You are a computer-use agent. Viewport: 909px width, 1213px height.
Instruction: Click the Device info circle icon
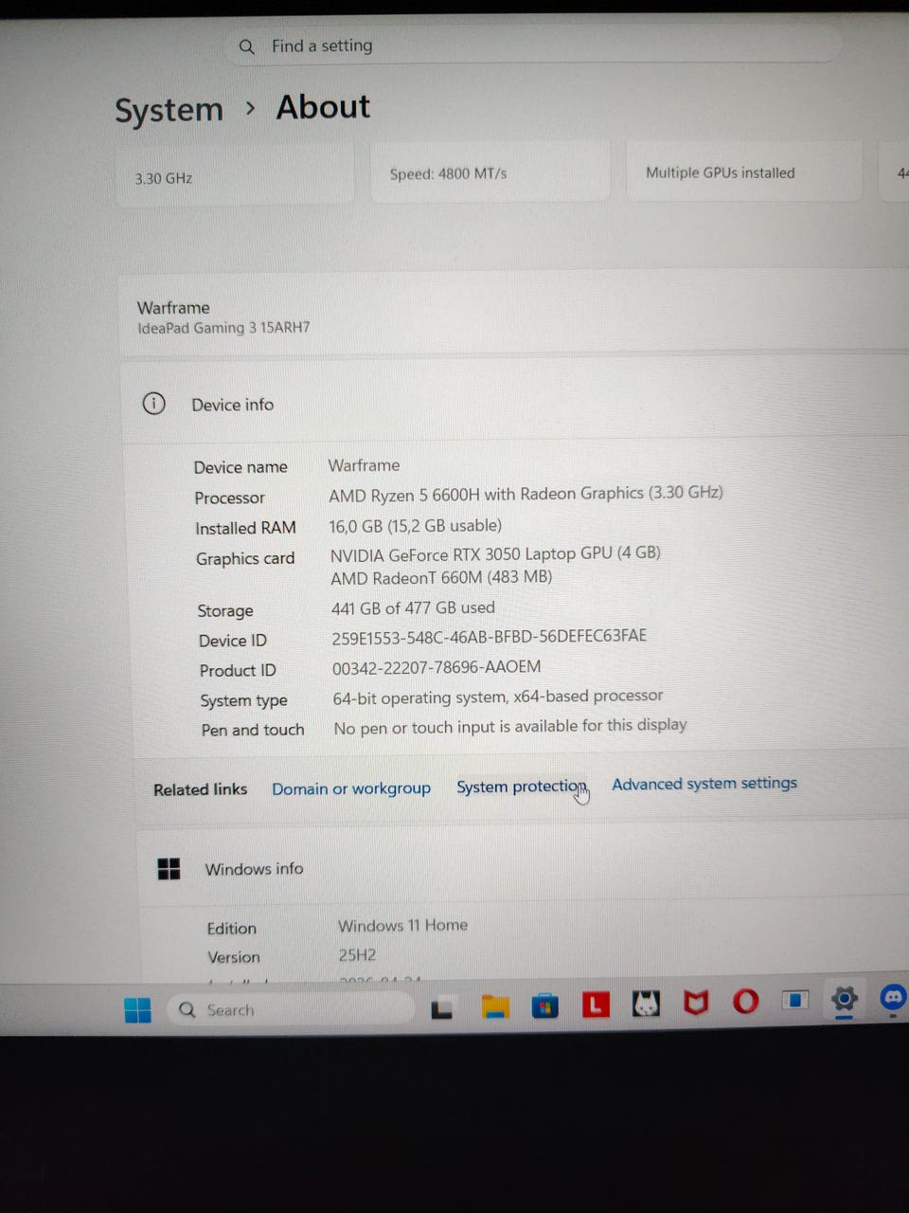click(153, 404)
